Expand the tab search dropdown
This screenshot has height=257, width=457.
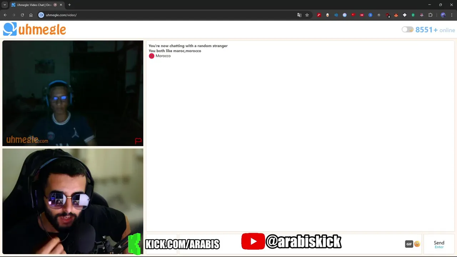click(5, 5)
